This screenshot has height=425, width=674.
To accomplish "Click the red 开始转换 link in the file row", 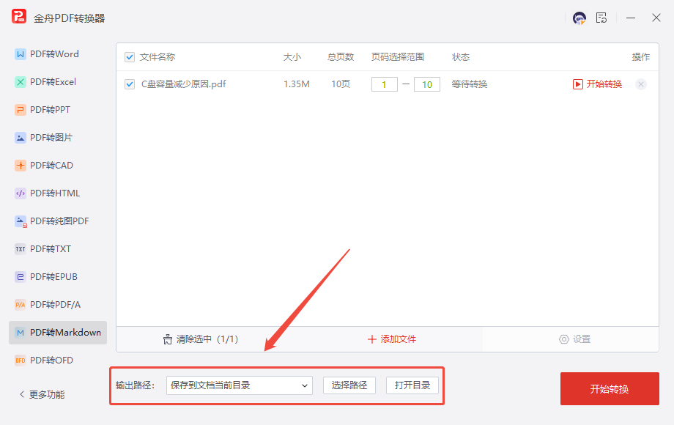I will coord(597,84).
